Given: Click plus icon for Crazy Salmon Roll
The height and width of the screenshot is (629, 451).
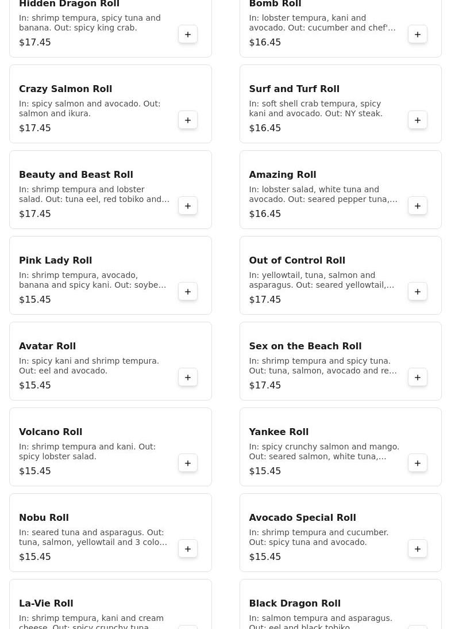Looking at the screenshot, I should point(188,120).
